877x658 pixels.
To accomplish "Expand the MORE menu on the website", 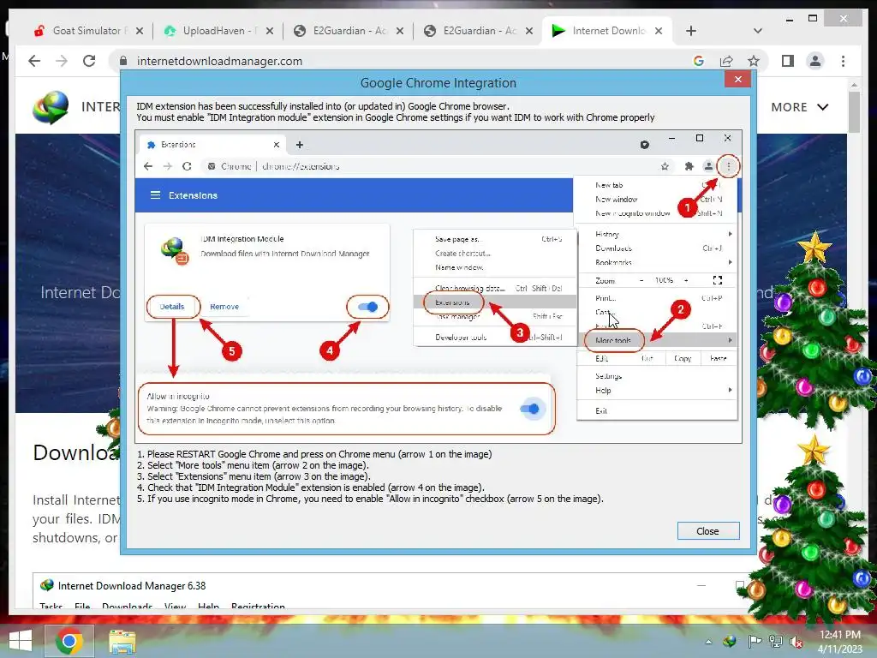I will 799,107.
